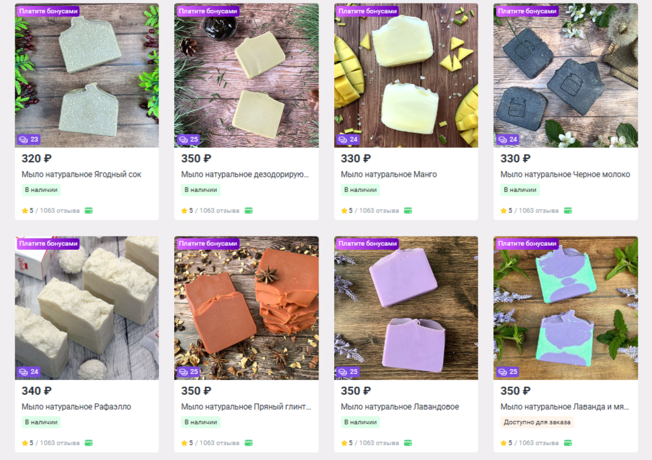Open Мыло натуральное Ягодный сок product title

pyautogui.click(x=81, y=175)
